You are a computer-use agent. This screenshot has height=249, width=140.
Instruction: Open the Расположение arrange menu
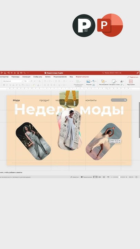[x=104, y=83]
